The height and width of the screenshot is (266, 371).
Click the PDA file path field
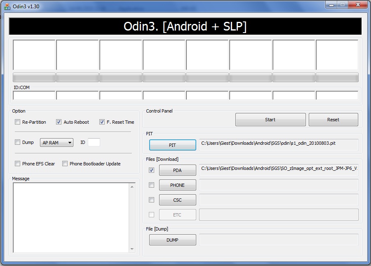(x=279, y=170)
